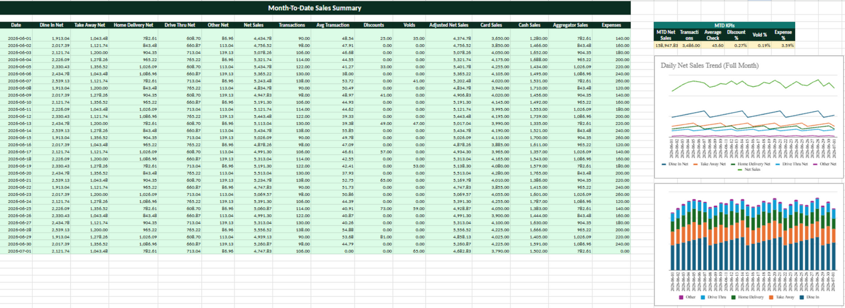Select the Expense % KPI header

(783, 35)
